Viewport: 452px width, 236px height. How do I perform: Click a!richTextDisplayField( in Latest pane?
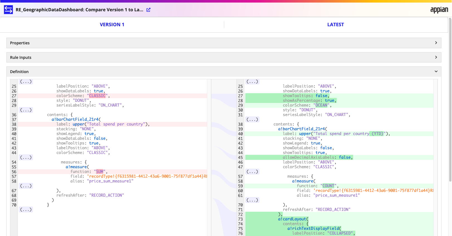click(314, 228)
